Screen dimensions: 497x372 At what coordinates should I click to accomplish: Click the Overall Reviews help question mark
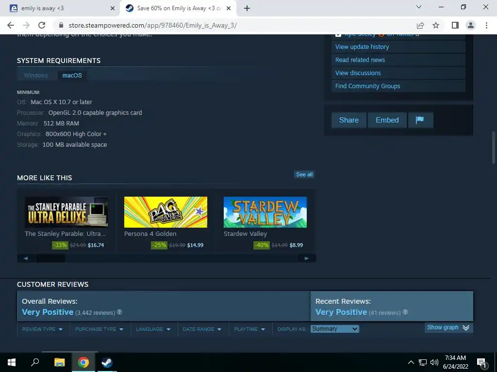pos(119,312)
